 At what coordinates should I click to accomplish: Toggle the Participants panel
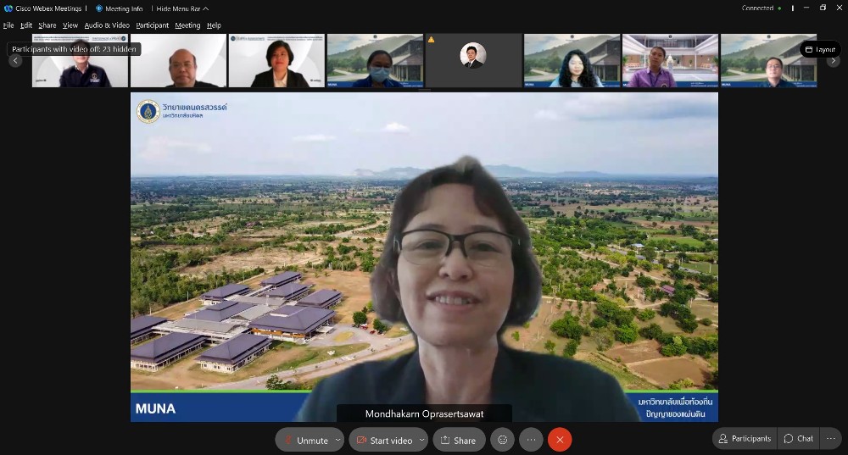(744, 438)
